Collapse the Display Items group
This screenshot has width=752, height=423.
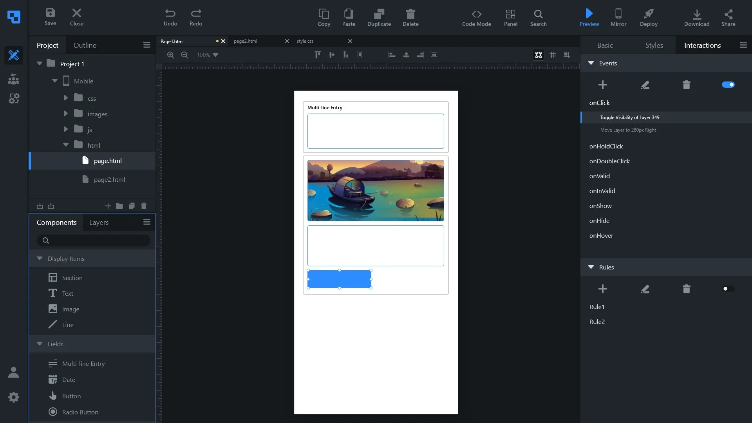[x=40, y=258]
